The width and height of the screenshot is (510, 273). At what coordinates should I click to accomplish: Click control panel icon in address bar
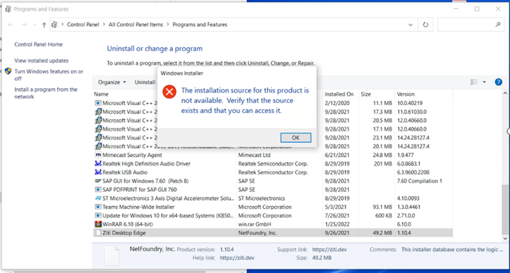coord(54,25)
